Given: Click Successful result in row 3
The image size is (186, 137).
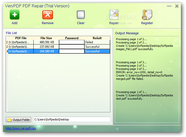Looking at the screenshot, I should [x=97, y=51].
